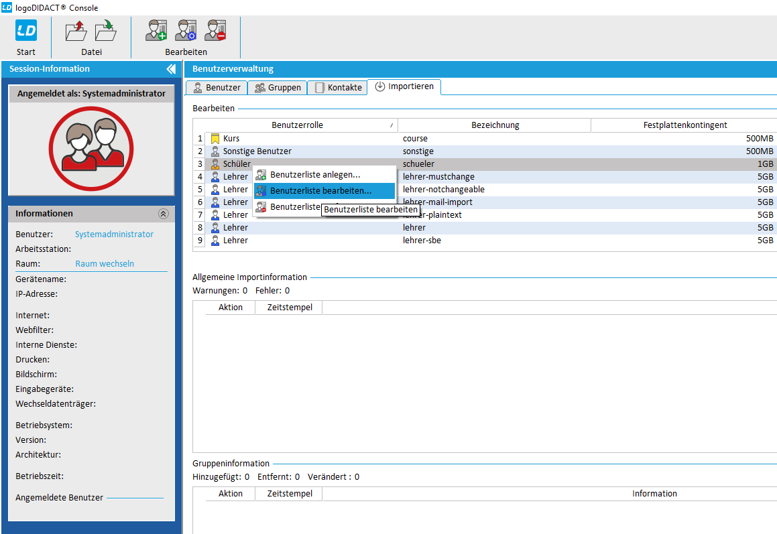Click Aktion header under Gruppeninformation

point(231,494)
